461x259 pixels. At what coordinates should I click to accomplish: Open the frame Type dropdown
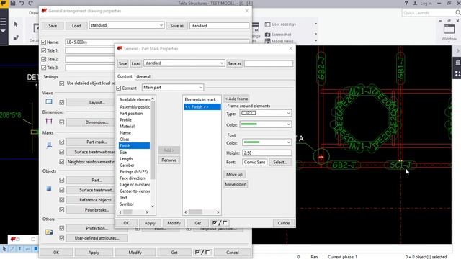tap(266, 113)
